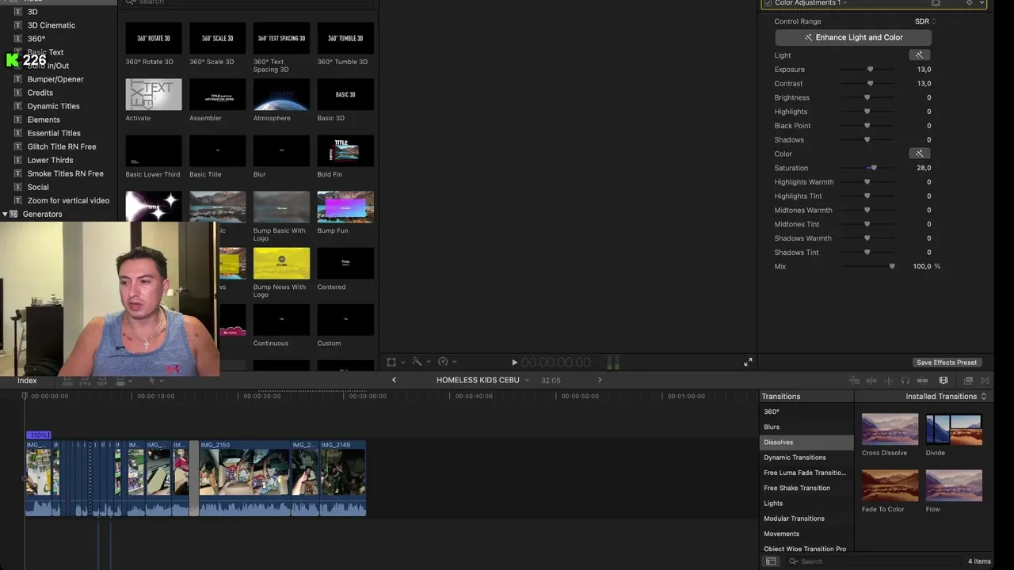Select 3D Cinematic titles category

(x=51, y=25)
